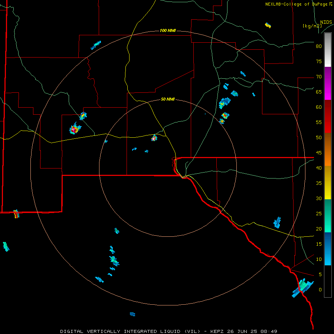This screenshot has width=334, height=334.
Task: Select the green band of the color bar
Action: tap(328, 216)
